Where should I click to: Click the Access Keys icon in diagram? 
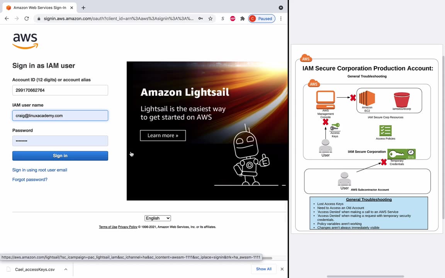335,127
